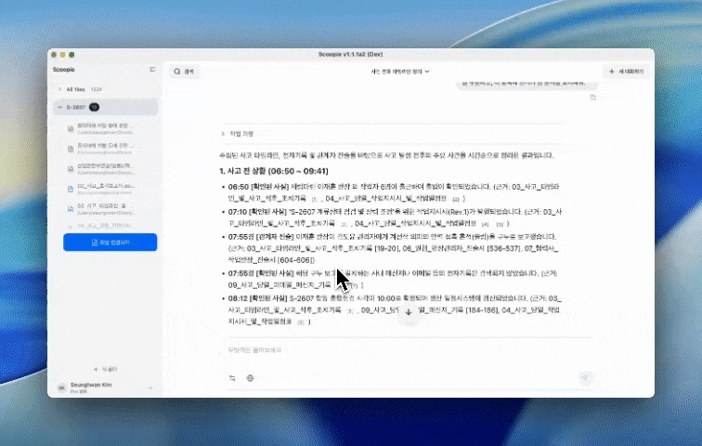Open the first file under S-2607
702x446 pixels.
point(106,128)
